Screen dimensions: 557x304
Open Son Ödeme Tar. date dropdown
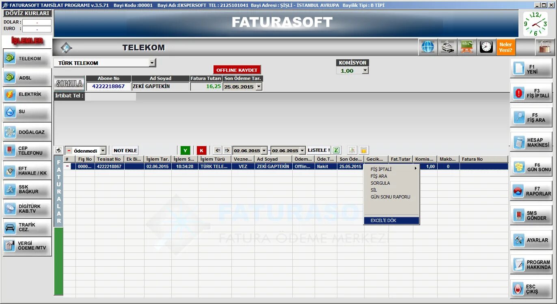click(x=259, y=86)
